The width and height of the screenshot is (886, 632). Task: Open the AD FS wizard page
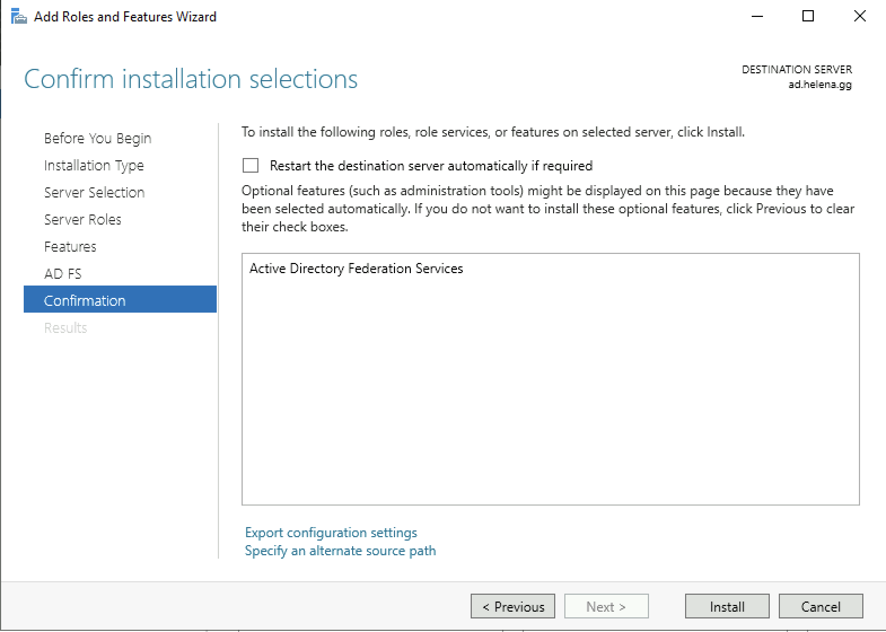click(x=63, y=274)
